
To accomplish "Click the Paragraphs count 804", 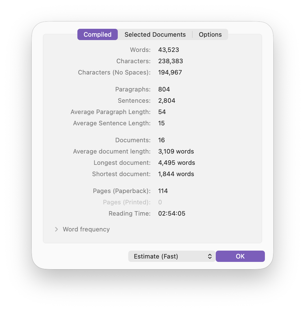I will pos(164,89).
